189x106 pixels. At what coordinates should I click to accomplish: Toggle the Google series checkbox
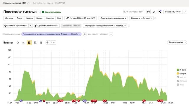tap(178, 74)
